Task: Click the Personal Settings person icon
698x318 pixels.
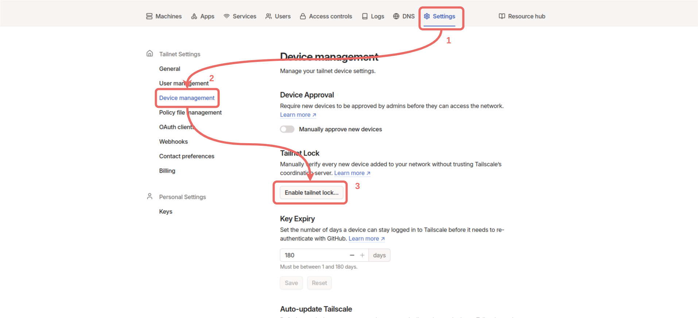Action: click(150, 196)
